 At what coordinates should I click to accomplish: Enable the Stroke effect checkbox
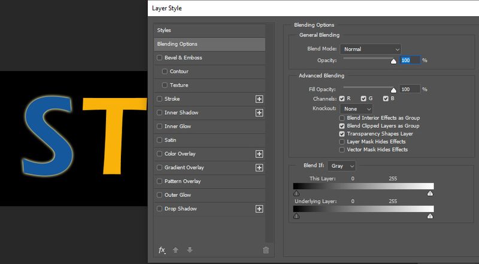pos(159,99)
